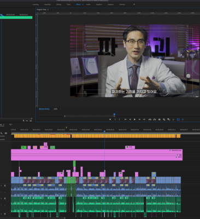Toggle the blue safe margins button
The width and height of the screenshot is (200, 219).
178,119
